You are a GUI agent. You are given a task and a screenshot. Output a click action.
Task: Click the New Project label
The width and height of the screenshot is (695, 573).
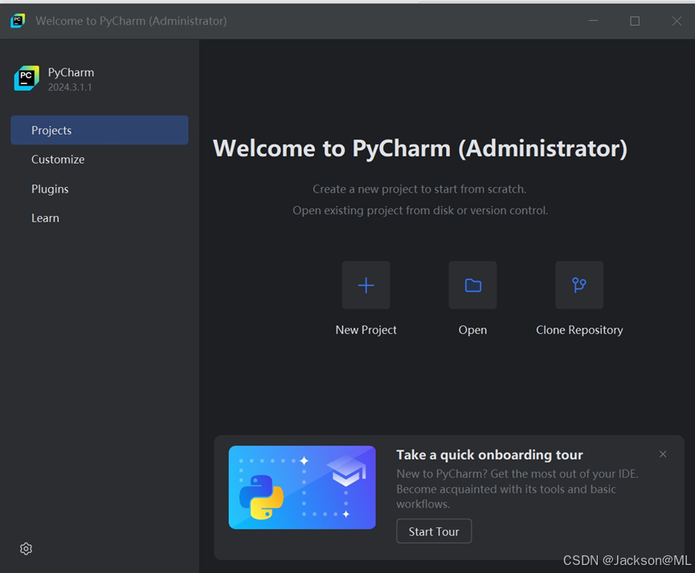pos(366,330)
